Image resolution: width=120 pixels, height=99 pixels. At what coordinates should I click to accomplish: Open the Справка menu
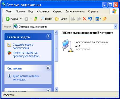point(93,11)
